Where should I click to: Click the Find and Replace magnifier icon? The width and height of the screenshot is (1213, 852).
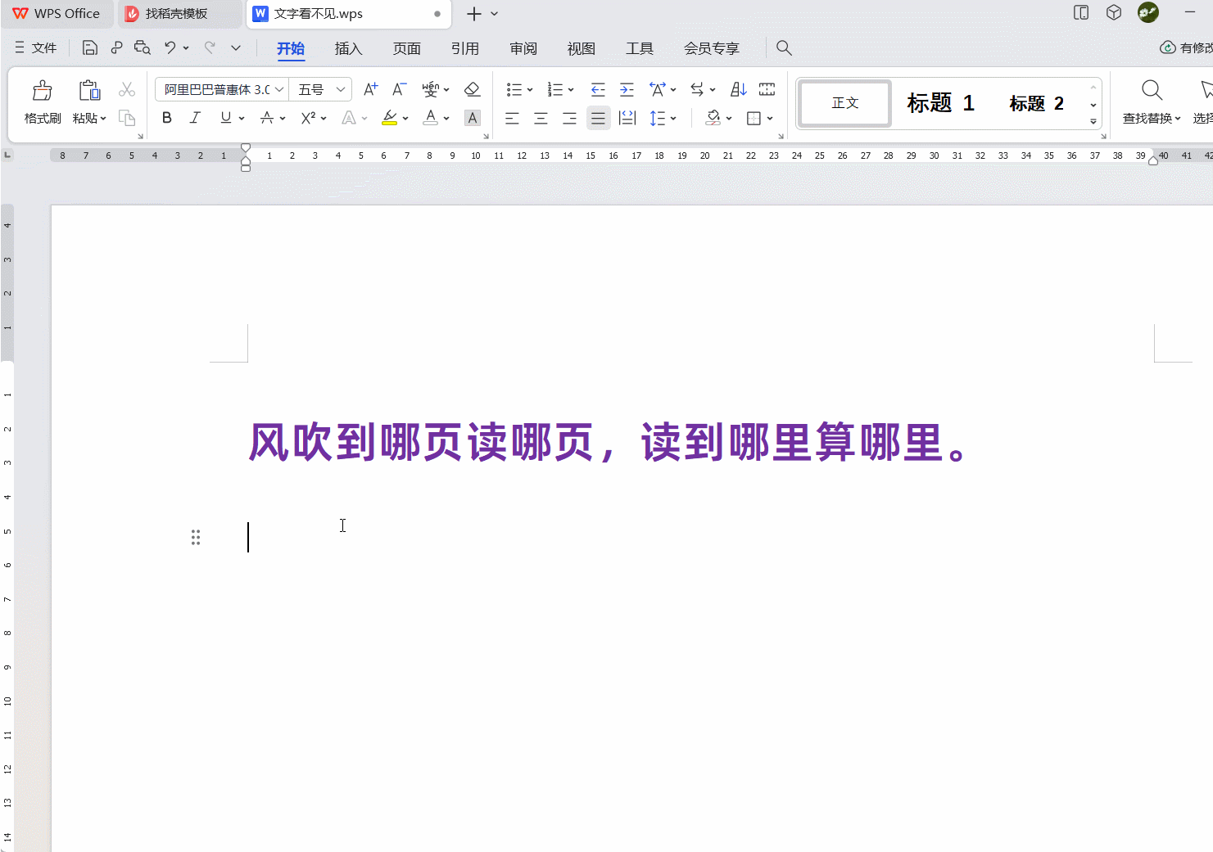1152,90
